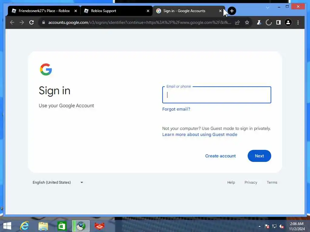Open the red fox taskbar app

[x=99, y=226]
